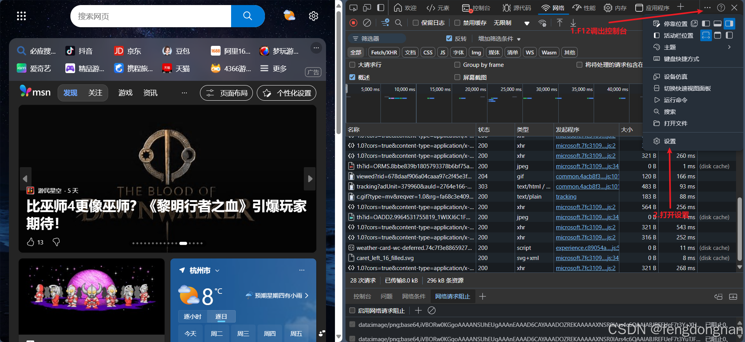Click the blue web search button
Image resolution: width=745 pixels, height=342 pixels.
tap(248, 16)
